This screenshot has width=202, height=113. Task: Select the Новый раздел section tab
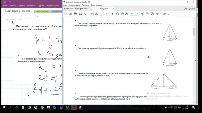coord(57,11)
